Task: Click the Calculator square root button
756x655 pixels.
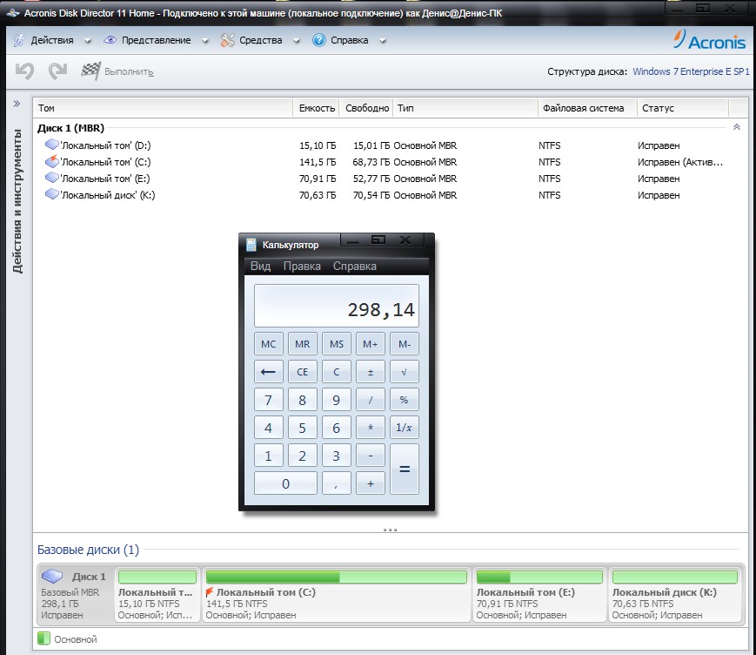Action: pos(404,372)
